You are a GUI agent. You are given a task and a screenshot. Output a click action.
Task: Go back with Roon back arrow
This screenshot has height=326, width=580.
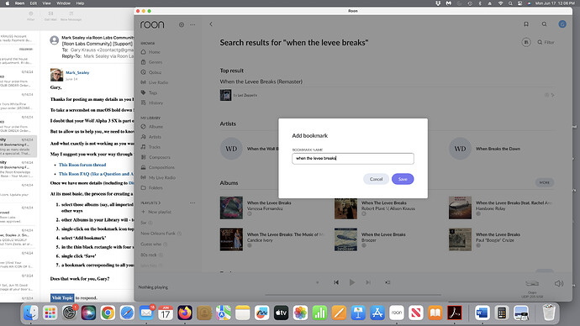(x=211, y=24)
